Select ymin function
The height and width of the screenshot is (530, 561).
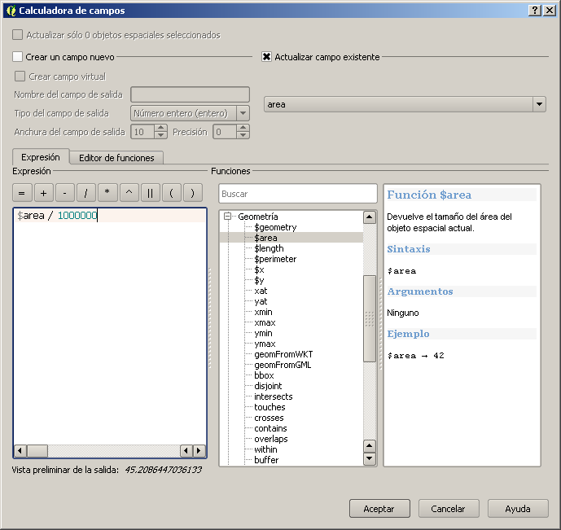pyautogui.click(x=263, y=333)
